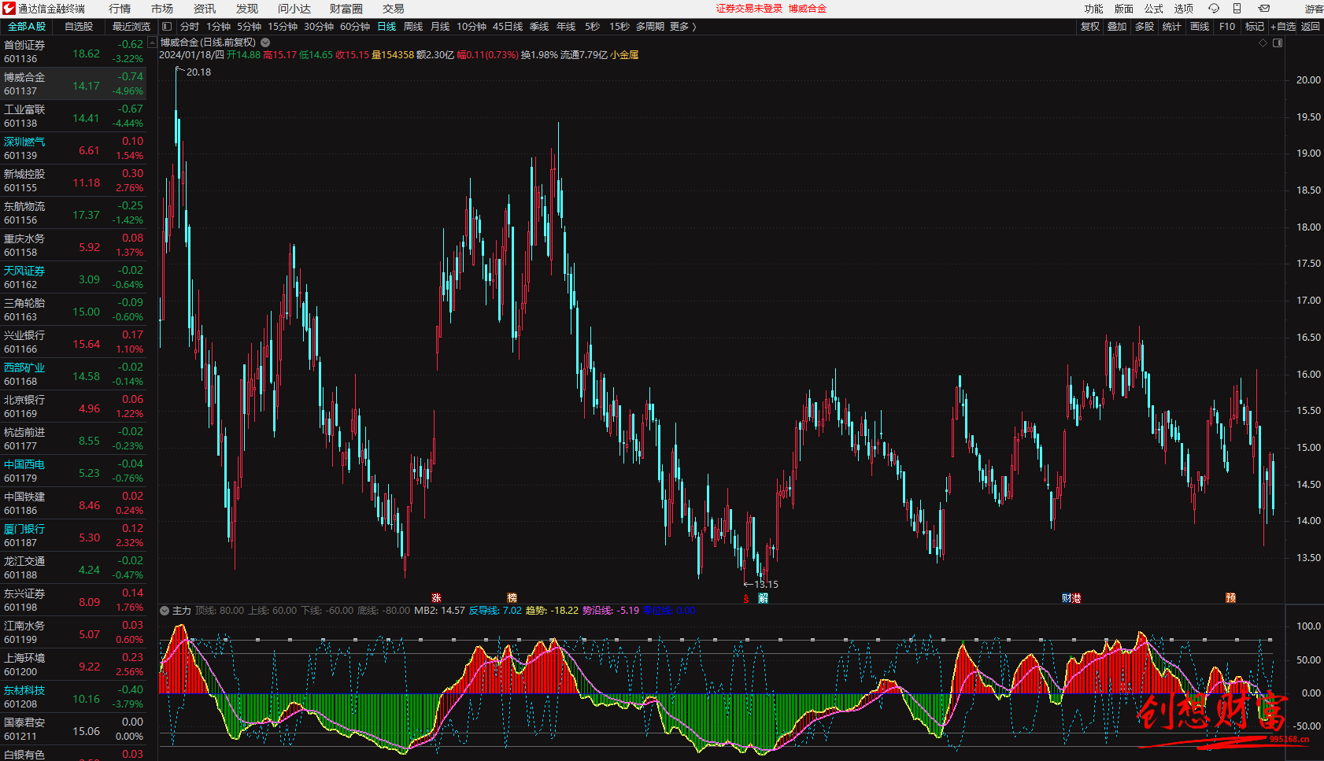Image resolution: width=1324 pixels, height=761 pixels.
Task: Click the 榜 marker on the chart
Action: point(512,598)
